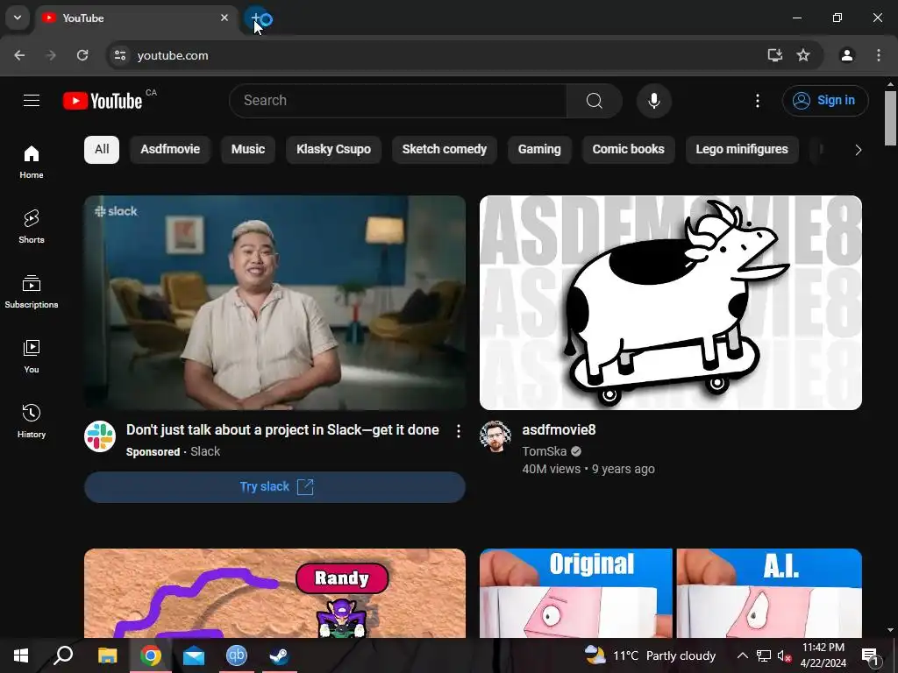898x673 pixels.
Task: Open the Original vs A.I. thumbnail
Action: 671,593
